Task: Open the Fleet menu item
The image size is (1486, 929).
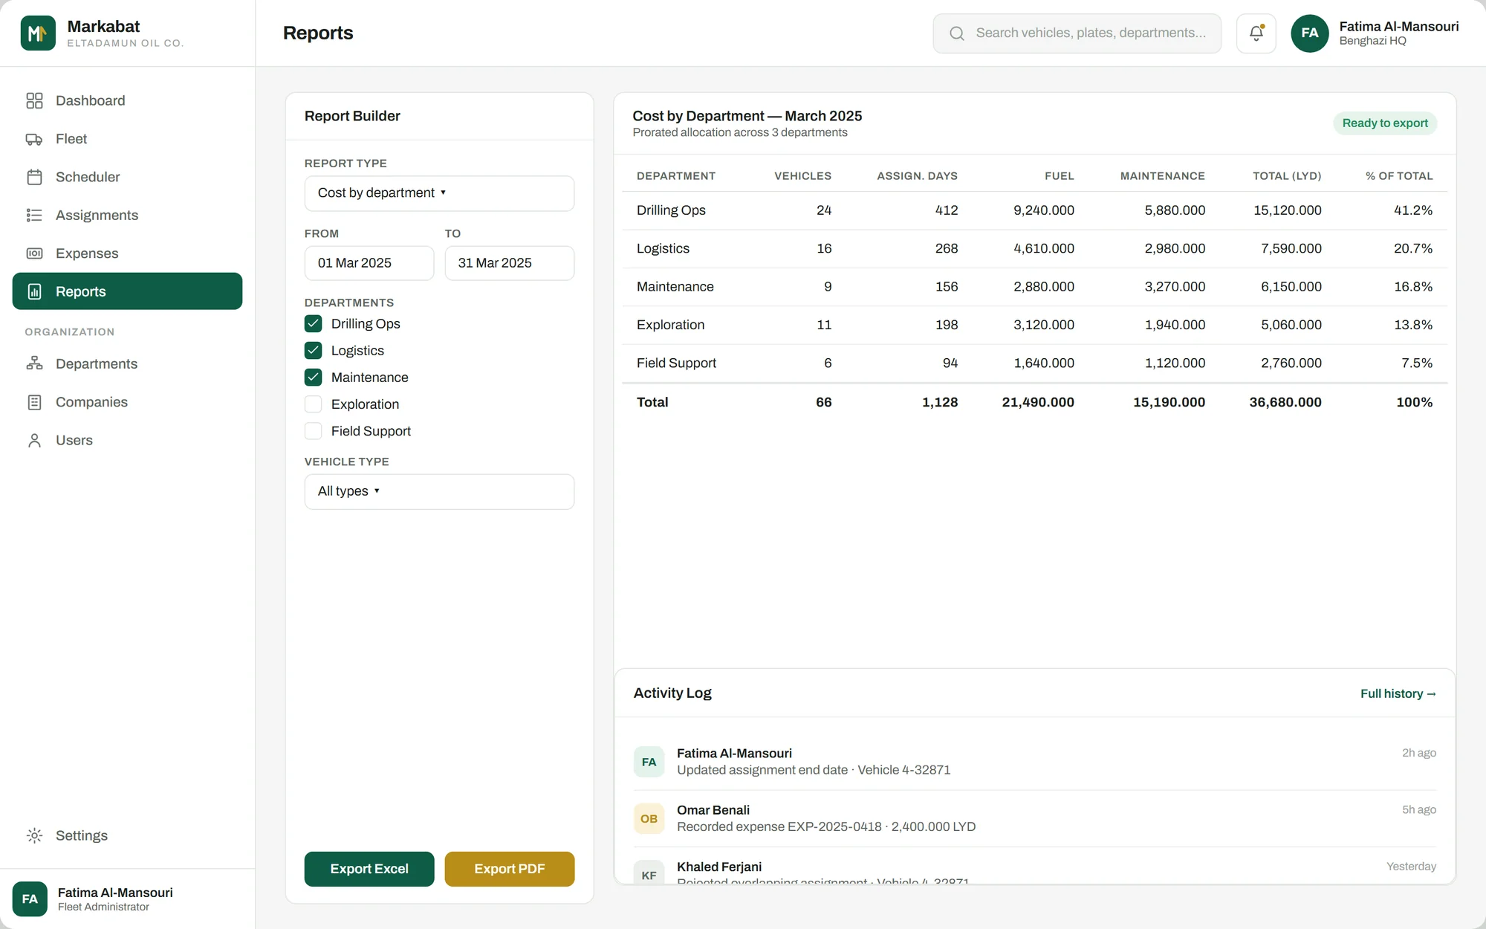Action: click(127, 139)
